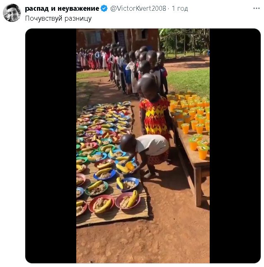Click the word "Почувствуй" in the tweet
Screen dimensions: 264x267
pyautogui.click(x=41, y=18)
